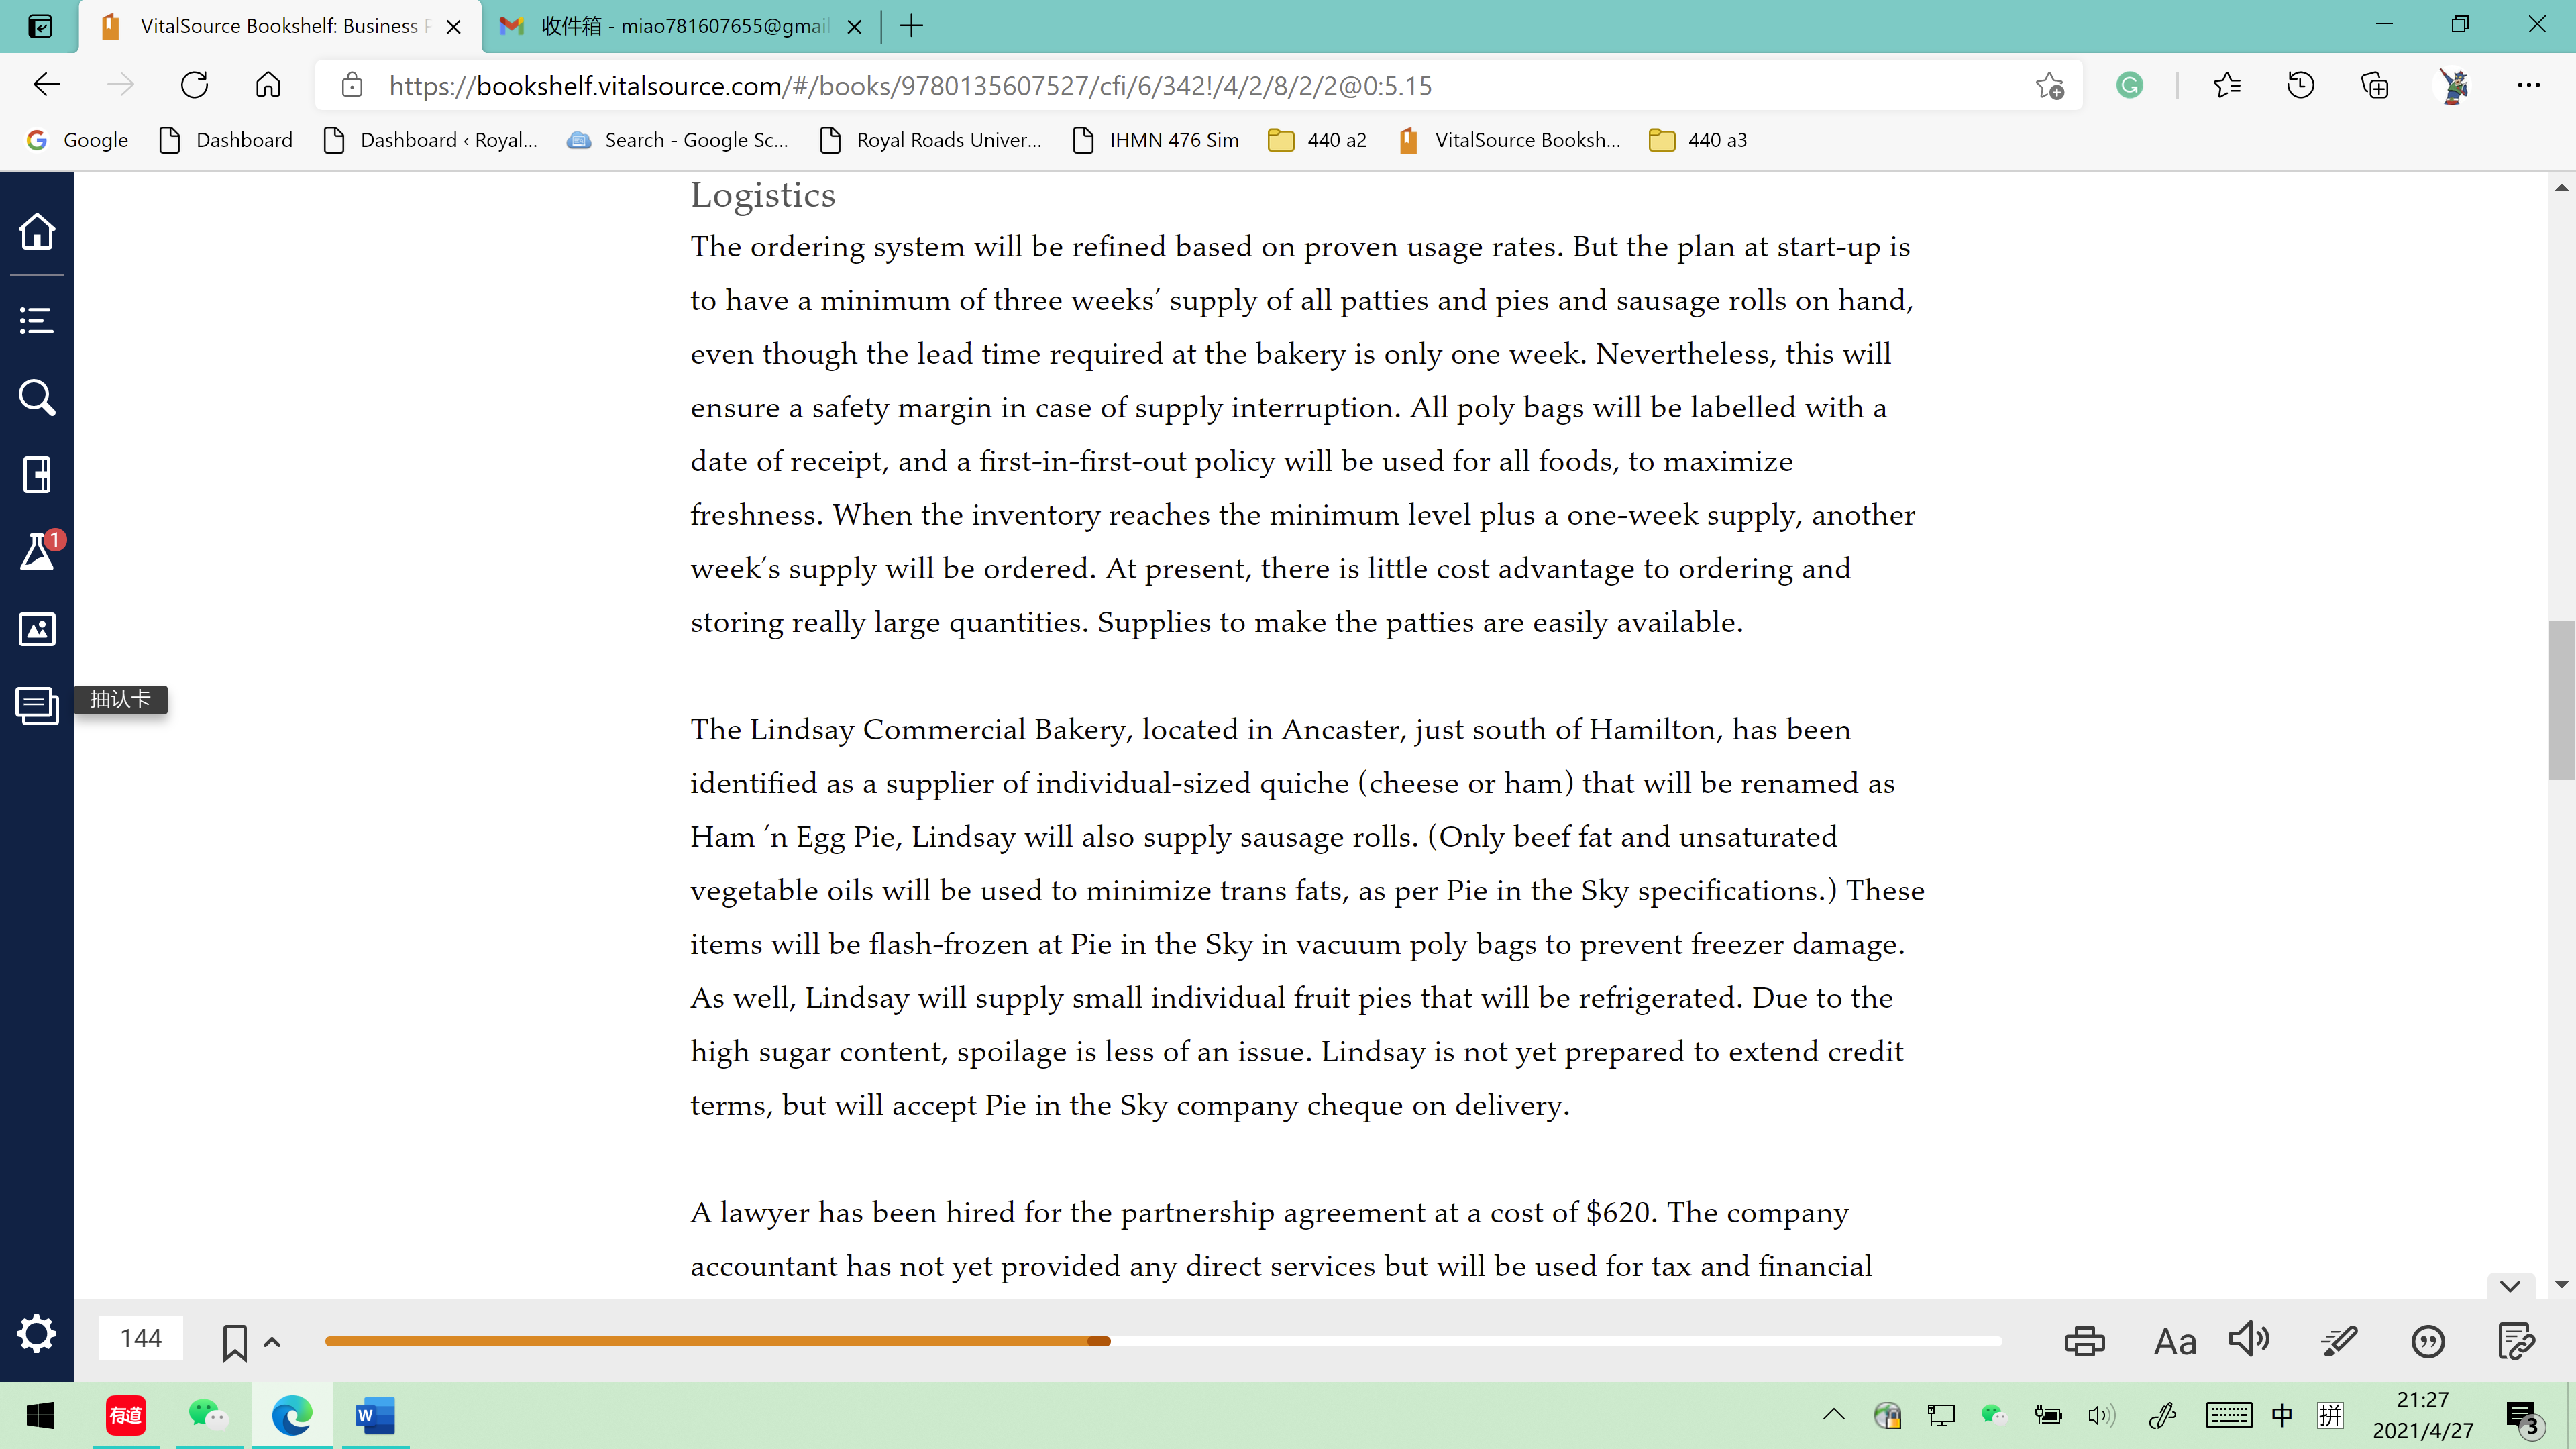Open the volume control in tray

[2101, 1415]
